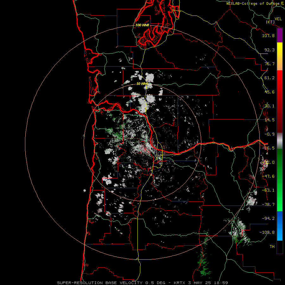This screenshot has height=285, width=285.
Task: Pick the gray near-zero segment of the color bar
Action: click(280, 141)
